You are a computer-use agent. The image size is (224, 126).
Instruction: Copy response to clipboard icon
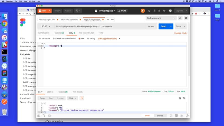pos(180,98)
